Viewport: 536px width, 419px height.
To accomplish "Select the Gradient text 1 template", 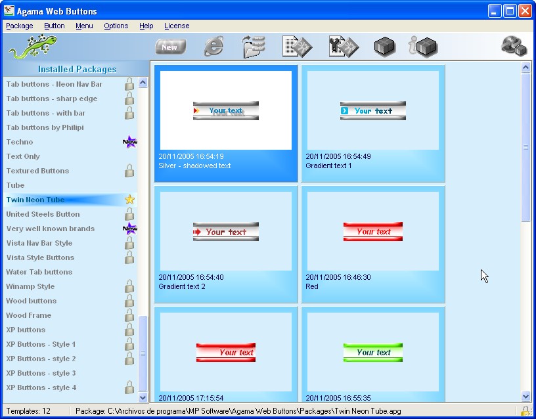I will coord(373,123).
